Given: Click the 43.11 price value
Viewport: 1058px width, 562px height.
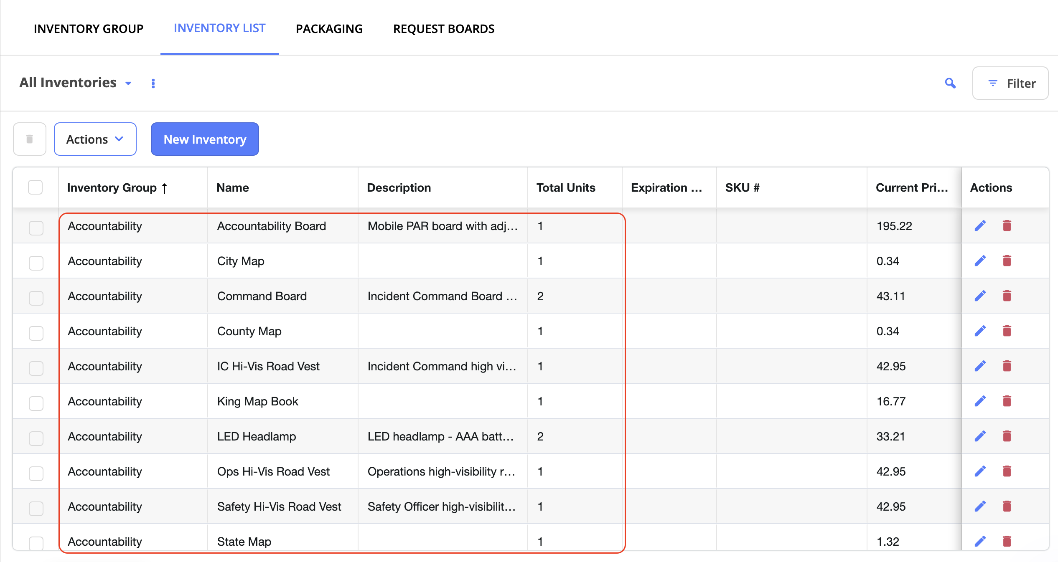Looking at the screenshot, I should (891, 296).
